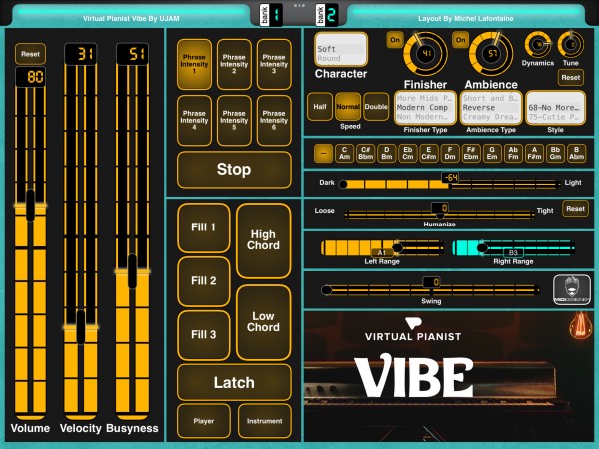Select key Ab / Fm
The width and height of the screenshot is (599, 449).
pos(513,153)
